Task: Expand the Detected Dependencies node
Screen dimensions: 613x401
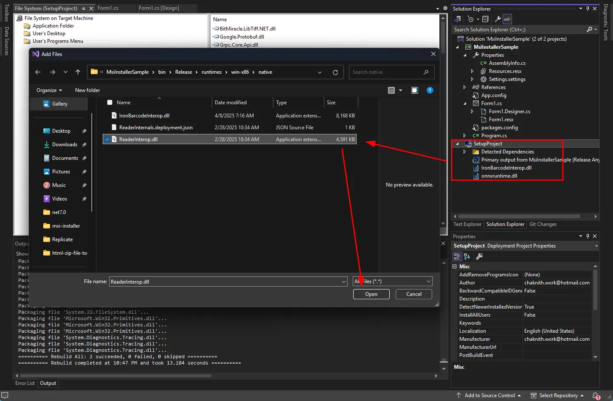Action: point(465,152)
